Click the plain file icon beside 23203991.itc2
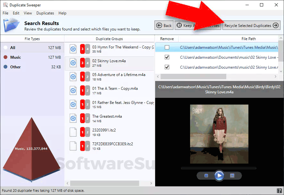 click(x=73, y=132)
